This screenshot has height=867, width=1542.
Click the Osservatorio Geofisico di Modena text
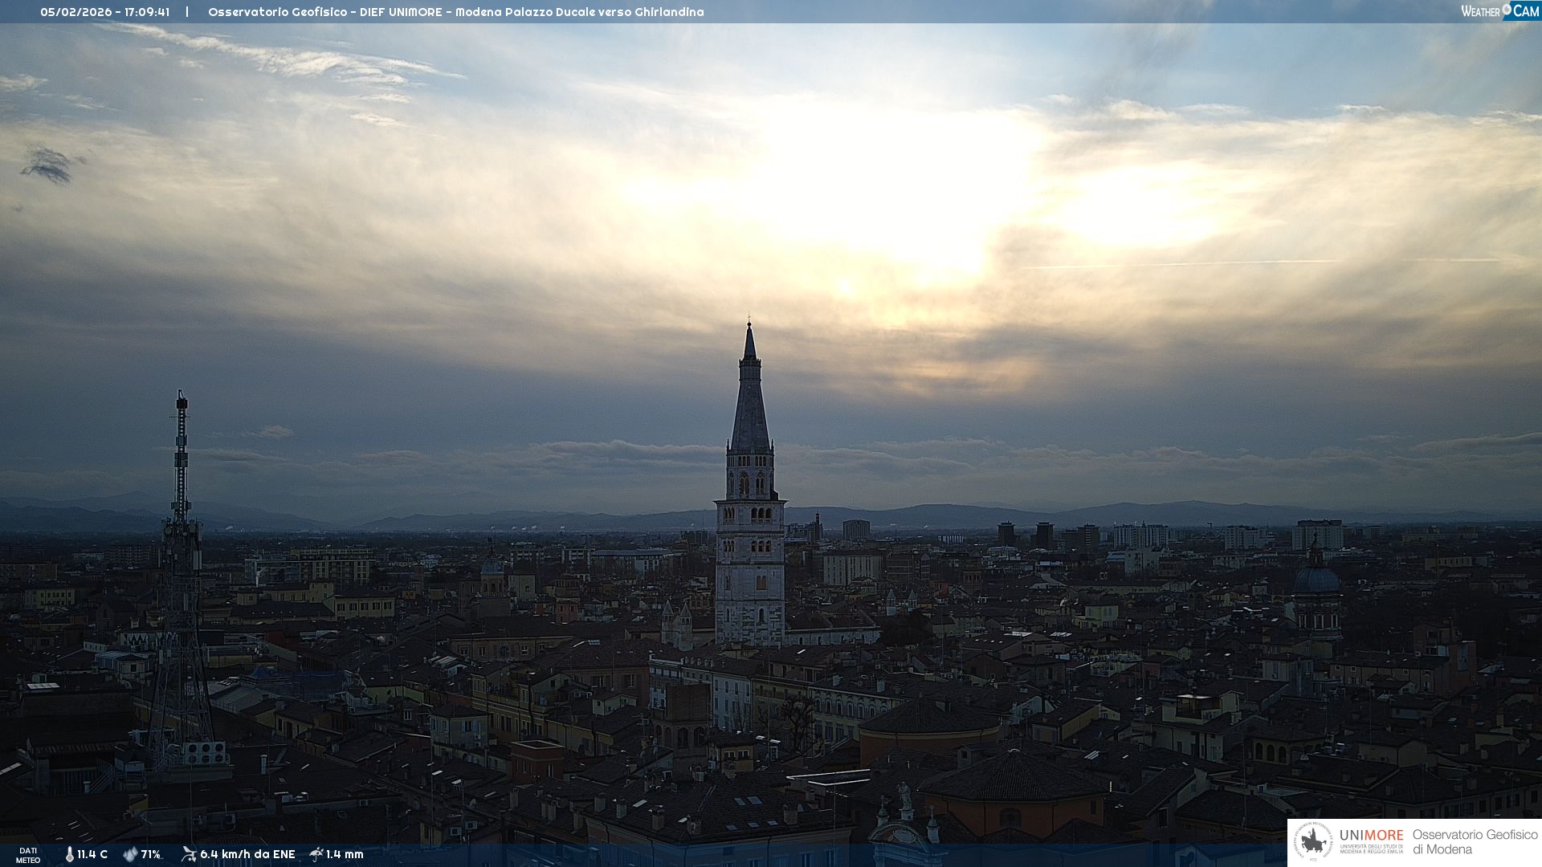point(1475,842)
